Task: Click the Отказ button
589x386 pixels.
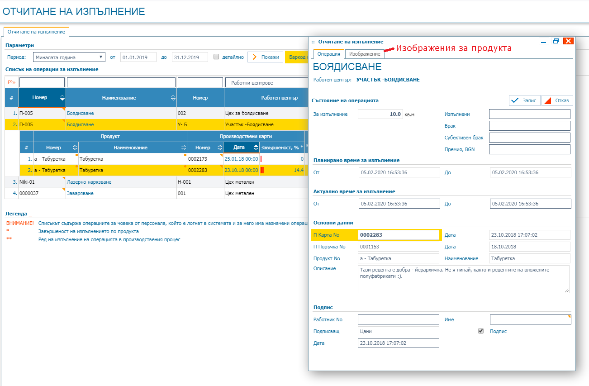Action: pos(557,100)
